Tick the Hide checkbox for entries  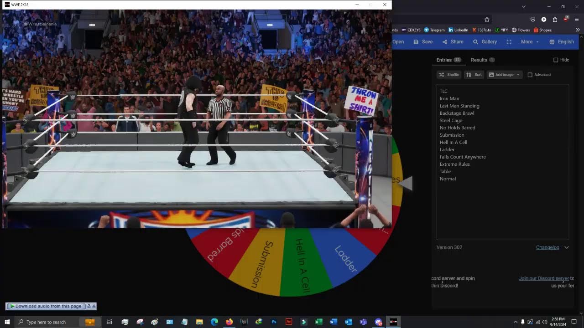click(x=556, y=60)
